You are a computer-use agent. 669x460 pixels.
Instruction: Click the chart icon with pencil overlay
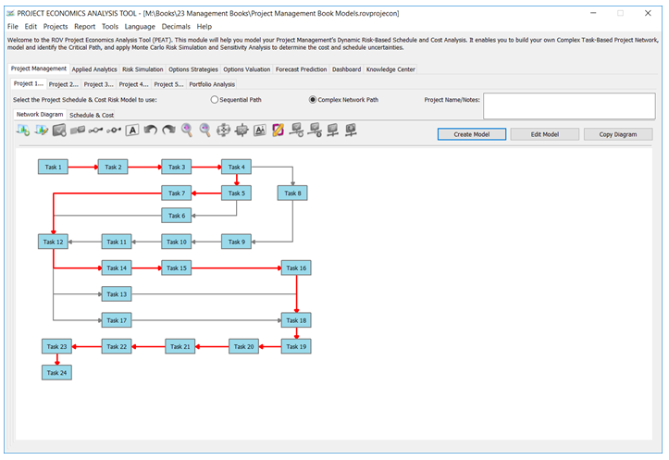pyautogui.click(x=41, y=130)
